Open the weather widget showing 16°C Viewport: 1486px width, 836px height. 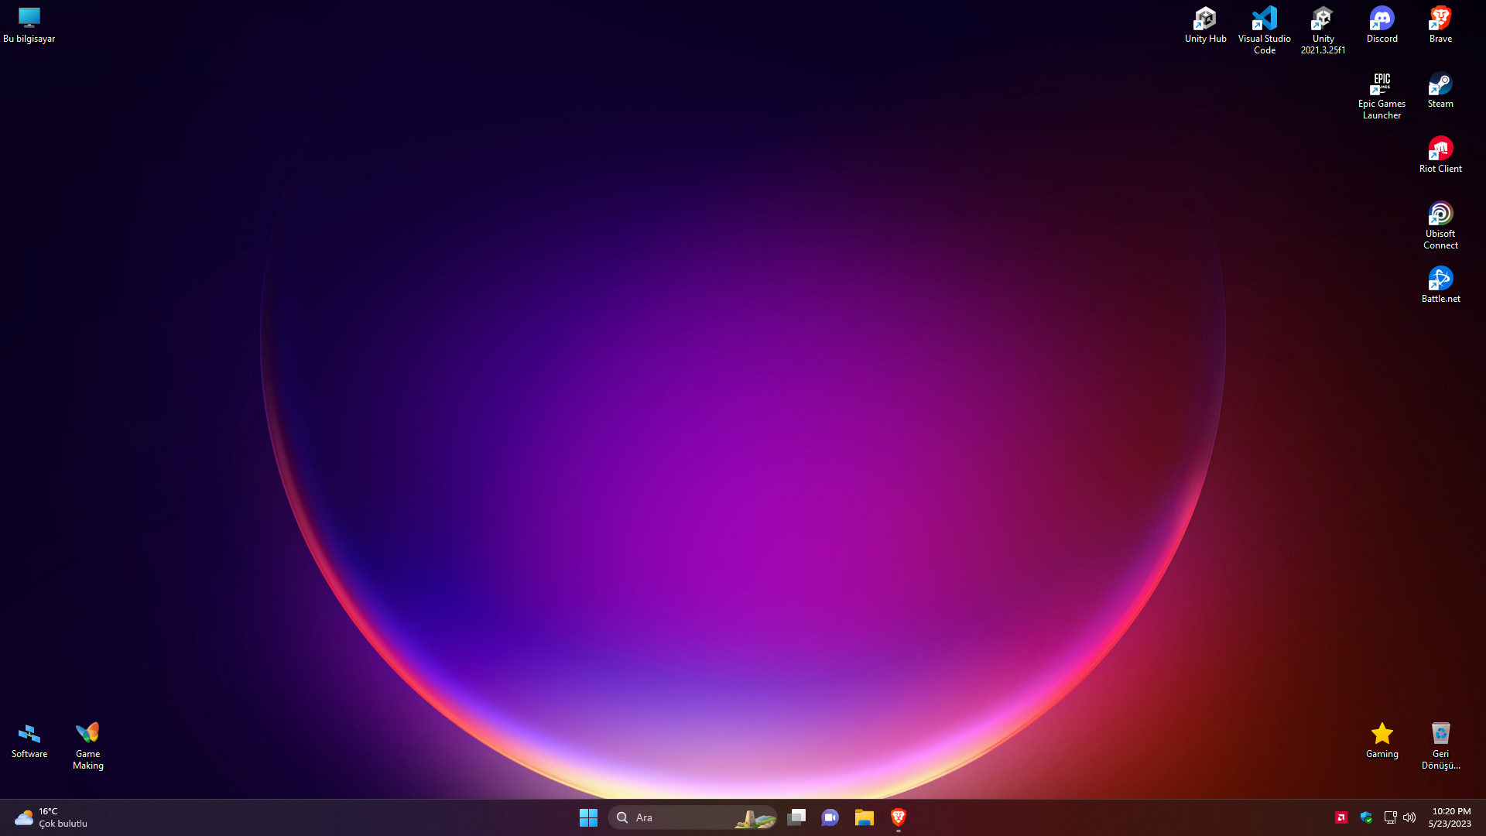[x=51, y=817]
